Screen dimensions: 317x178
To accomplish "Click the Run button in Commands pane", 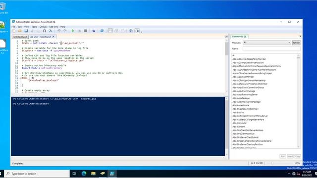I will pos(283,156).
